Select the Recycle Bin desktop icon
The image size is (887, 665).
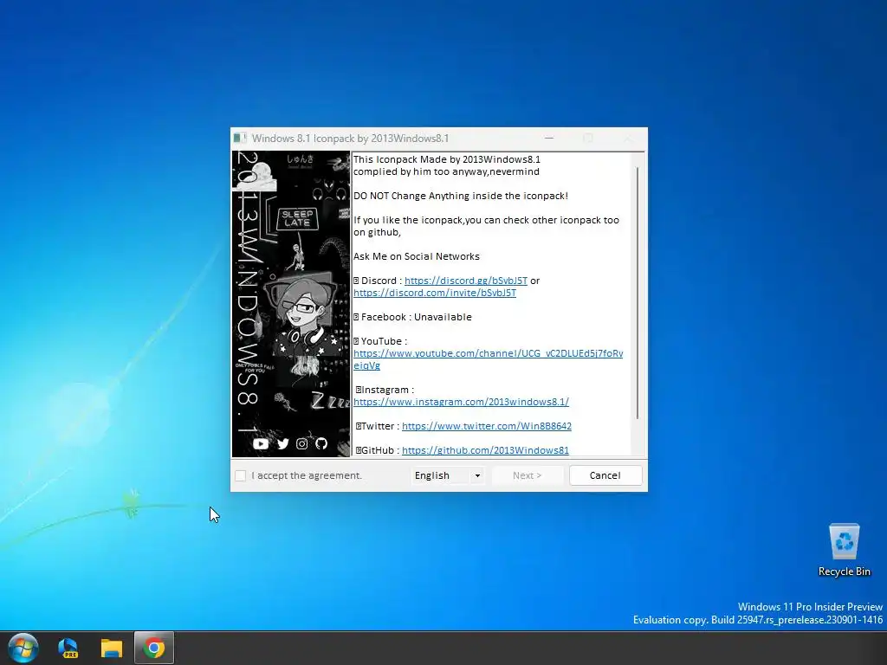pyautogui.click(x=844, y=550)
